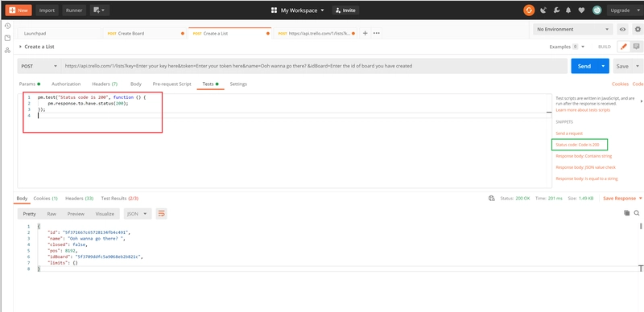Open the request Settings tab
644x312 pixels.
coord(238,84)
